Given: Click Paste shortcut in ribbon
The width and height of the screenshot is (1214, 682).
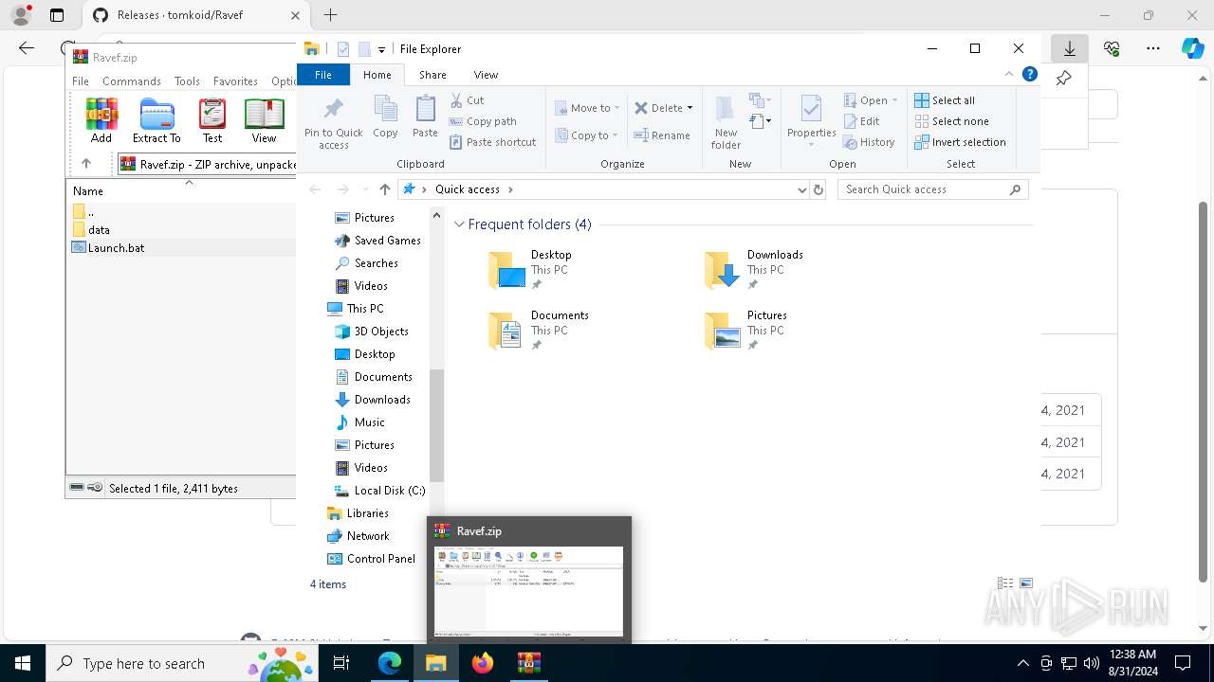Looking at the screenshot, I should point(492,142).
